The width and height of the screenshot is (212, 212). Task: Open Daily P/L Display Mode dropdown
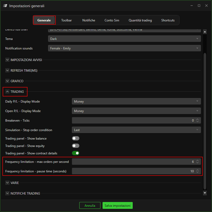pos(136,102)
